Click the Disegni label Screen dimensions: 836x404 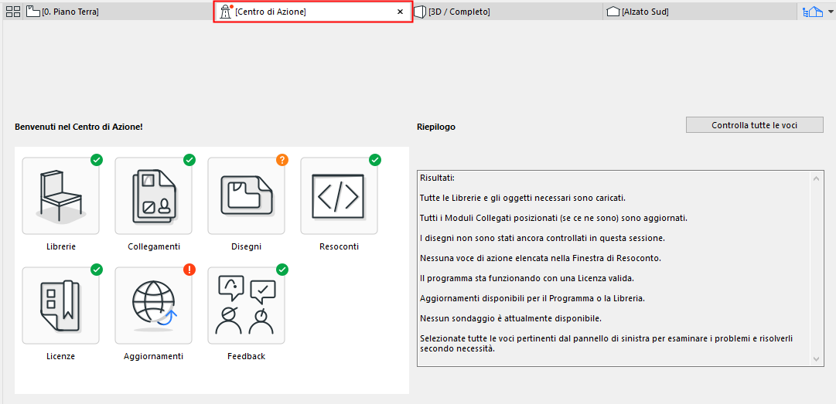click(x=247, y=246)
